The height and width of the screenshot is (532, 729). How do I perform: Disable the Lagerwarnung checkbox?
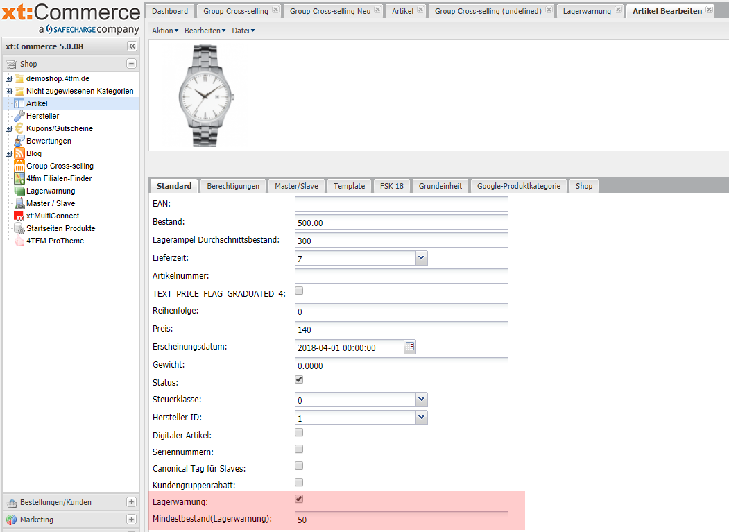[299, 499]
